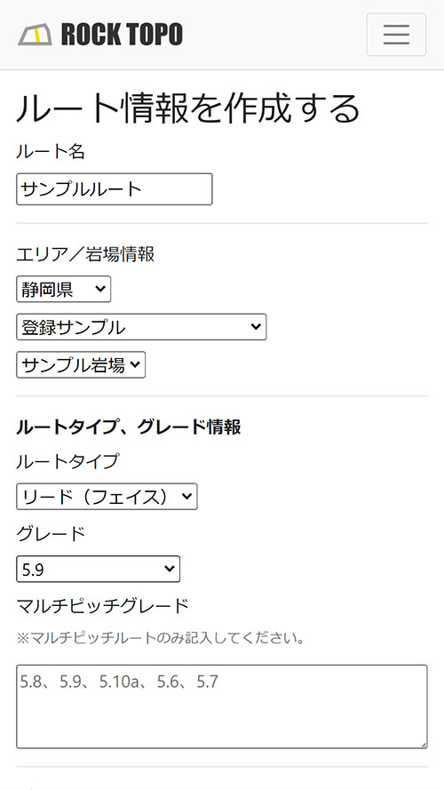Open the 静岡県 prefecture dropdown
The height and width of the screenshot is (790, 444).
pos(63,289)
